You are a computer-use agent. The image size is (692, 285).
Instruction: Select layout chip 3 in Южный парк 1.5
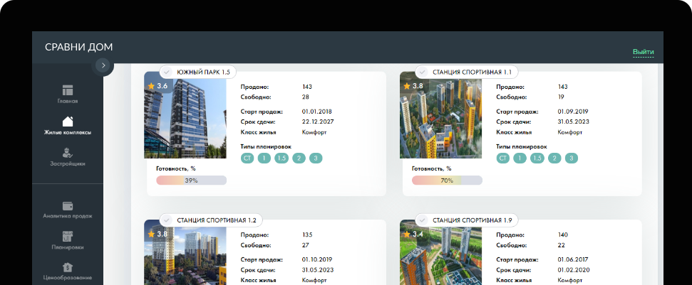316,158
